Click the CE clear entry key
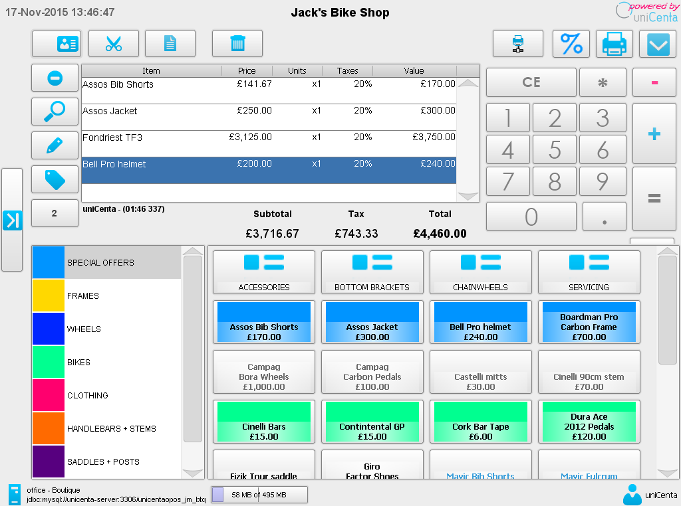The image size is (681, 506). click(x=531, y=82)
